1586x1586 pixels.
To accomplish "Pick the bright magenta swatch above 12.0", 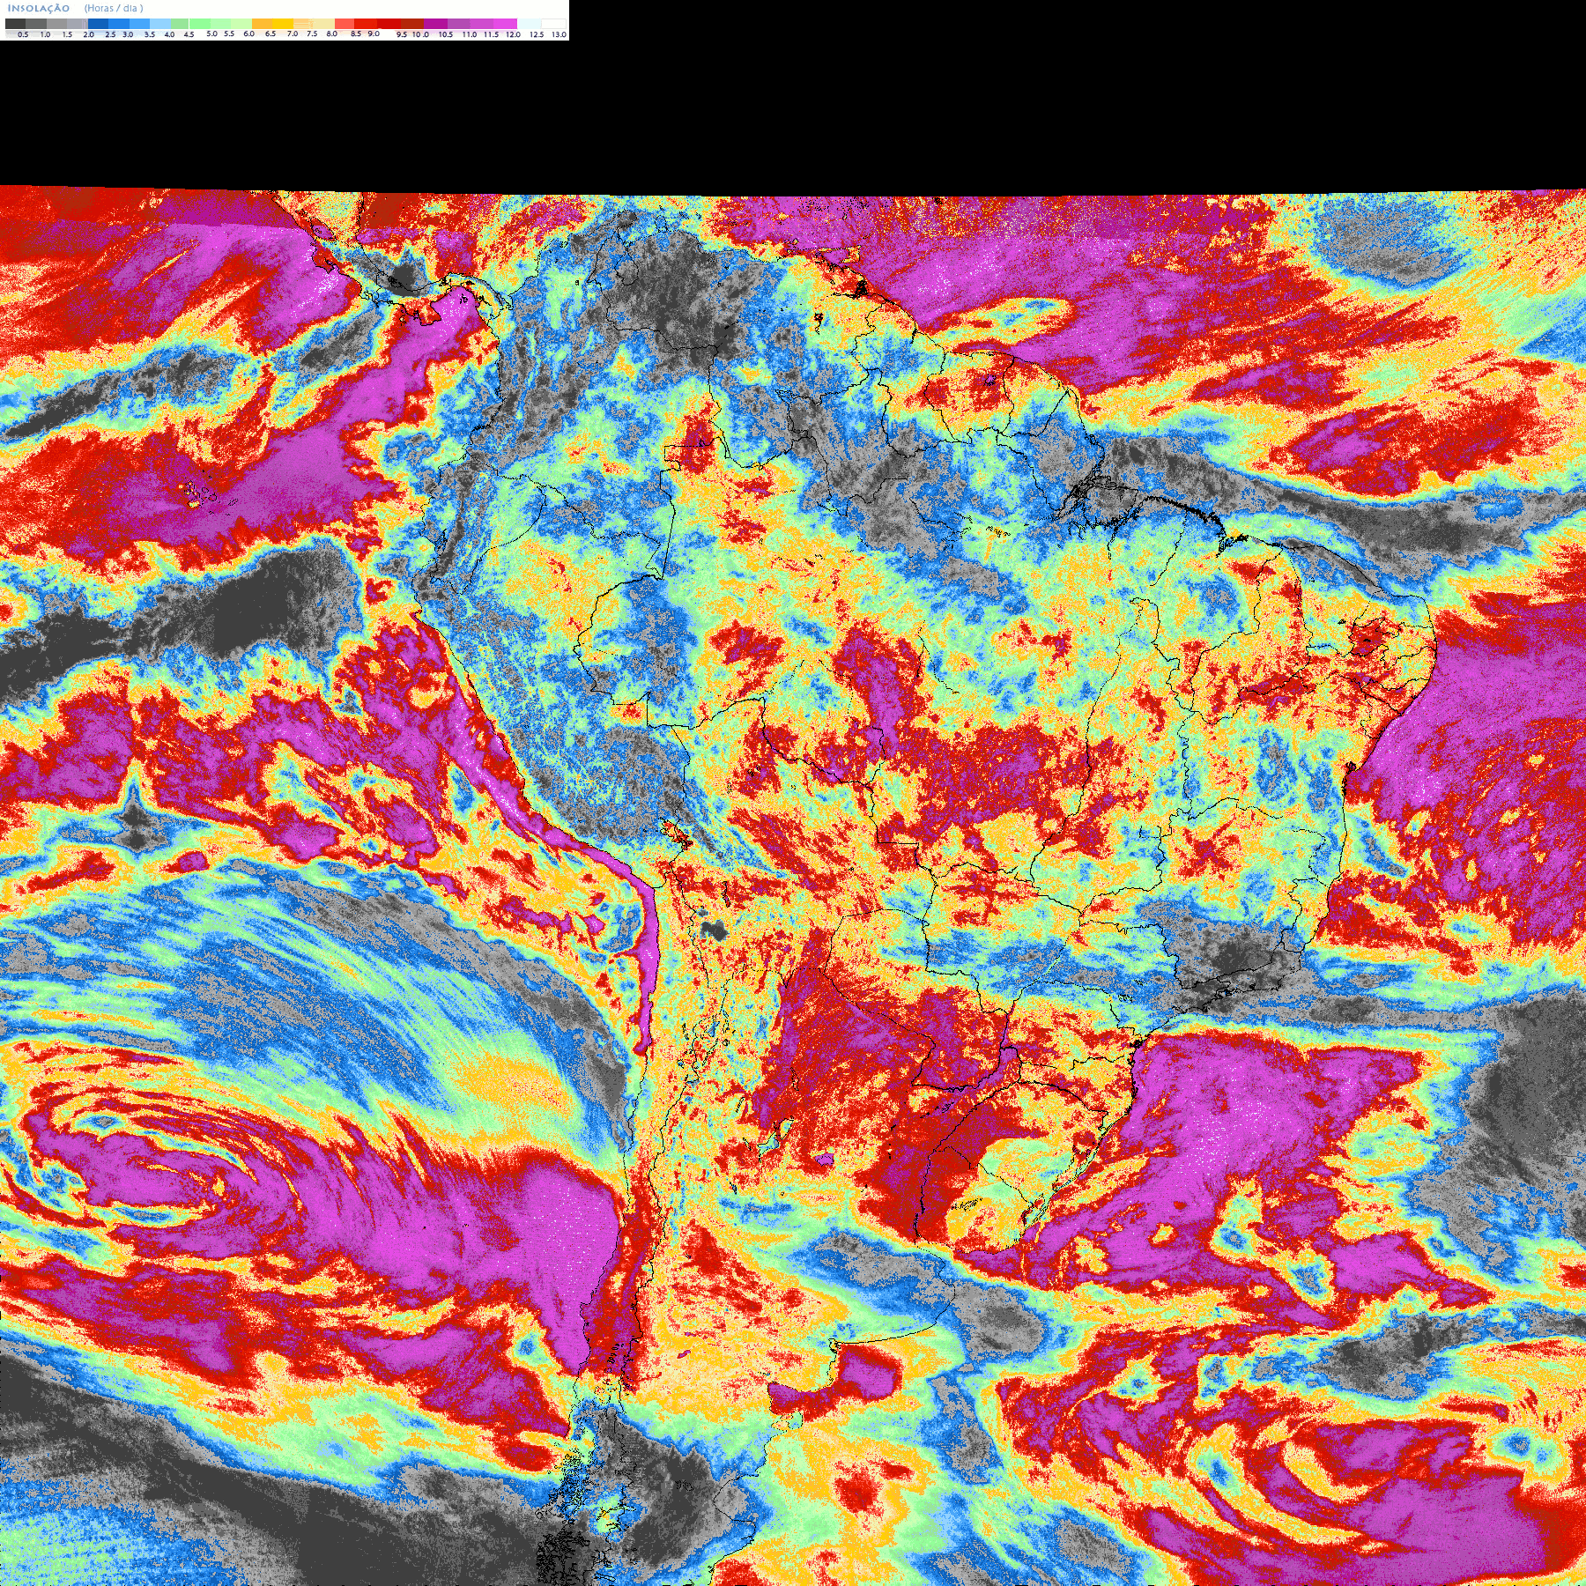I will 505,24.
